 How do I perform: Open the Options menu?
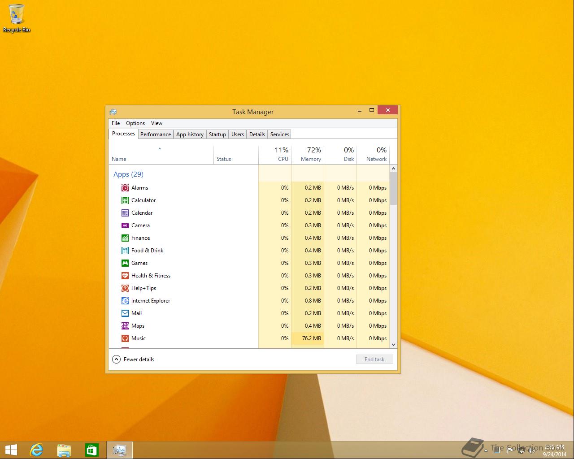135,123
